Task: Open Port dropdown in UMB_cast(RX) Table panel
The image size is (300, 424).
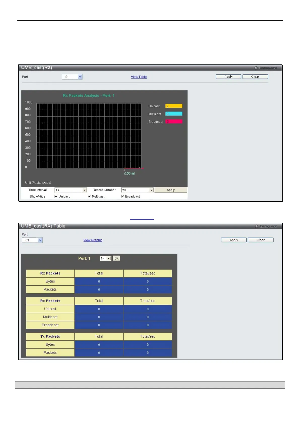Action: 32,240
